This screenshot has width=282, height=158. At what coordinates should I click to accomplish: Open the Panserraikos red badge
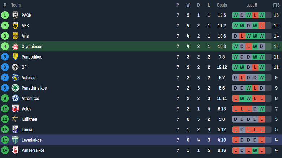pyautogui.click(x=15, y=150)
